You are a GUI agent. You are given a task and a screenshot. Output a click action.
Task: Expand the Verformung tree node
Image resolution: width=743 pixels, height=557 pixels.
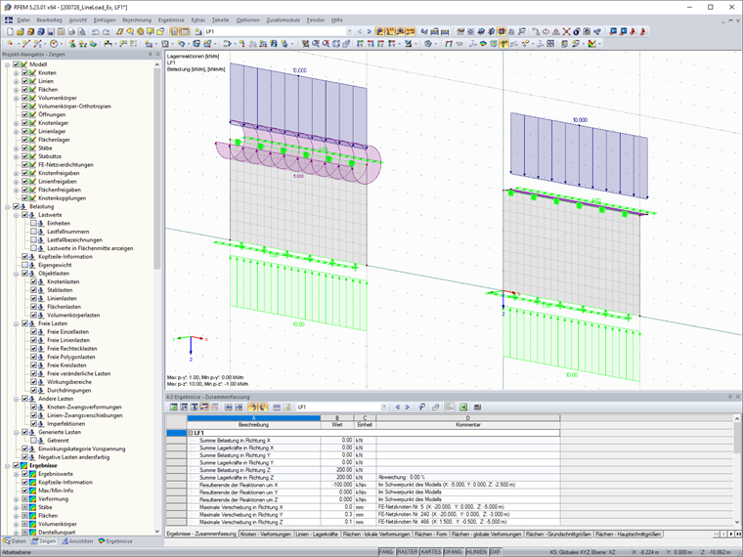click(16, 499)
